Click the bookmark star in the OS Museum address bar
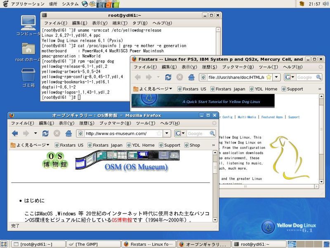Screen dimensions: 330x248 coord(159,133)
